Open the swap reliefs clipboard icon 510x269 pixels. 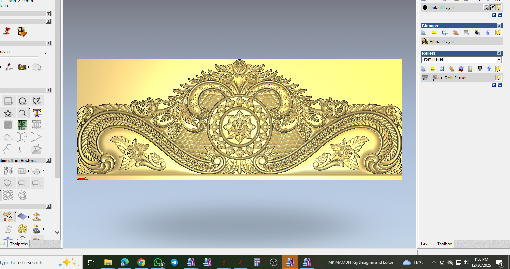point(8,216)
